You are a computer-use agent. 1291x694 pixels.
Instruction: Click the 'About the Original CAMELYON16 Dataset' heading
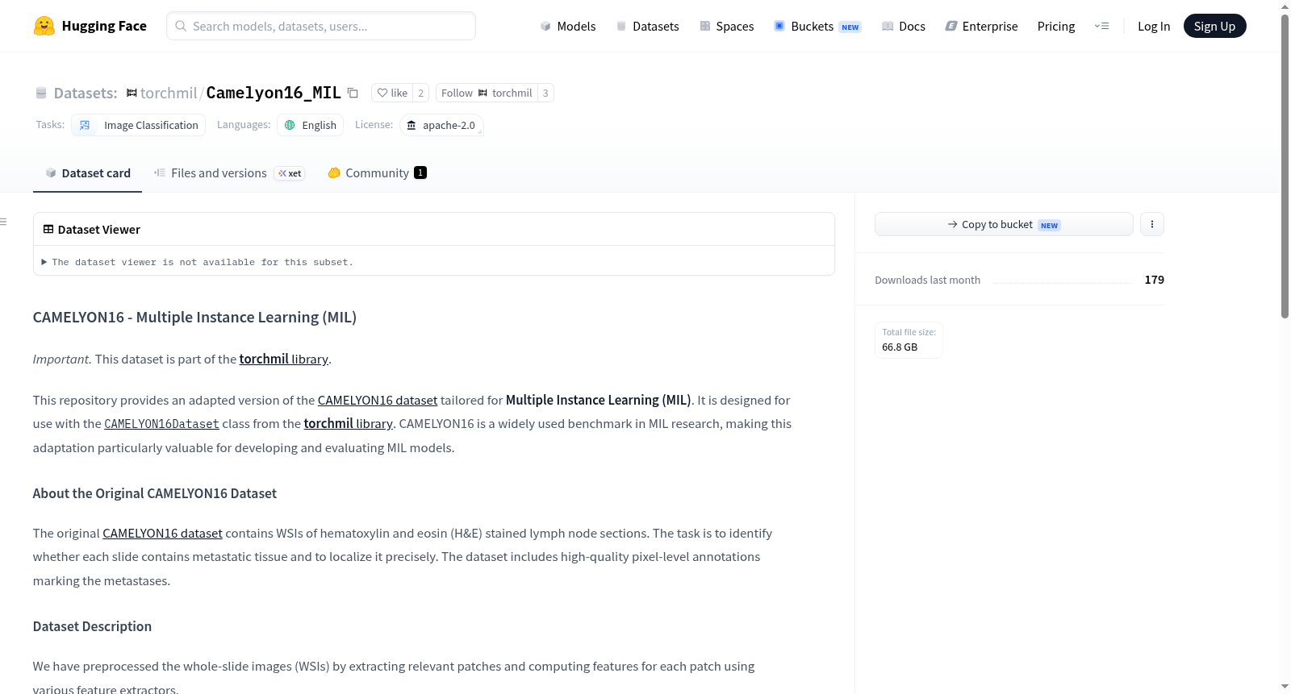click(x=155, y=493)
